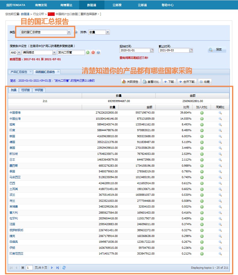The image size is (238, 275).
Task: Go to previous page of results
Action: coord(16,268)
